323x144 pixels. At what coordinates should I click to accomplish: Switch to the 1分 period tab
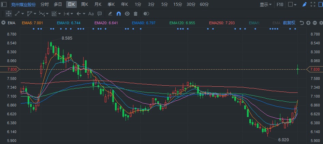(138, 4)
